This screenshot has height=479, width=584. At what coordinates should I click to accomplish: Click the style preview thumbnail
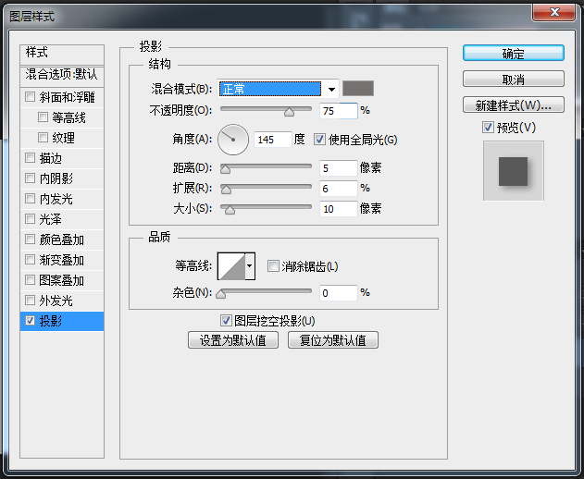point(514,171)
